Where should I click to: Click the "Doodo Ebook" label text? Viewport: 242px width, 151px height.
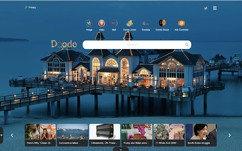[162, 30]
